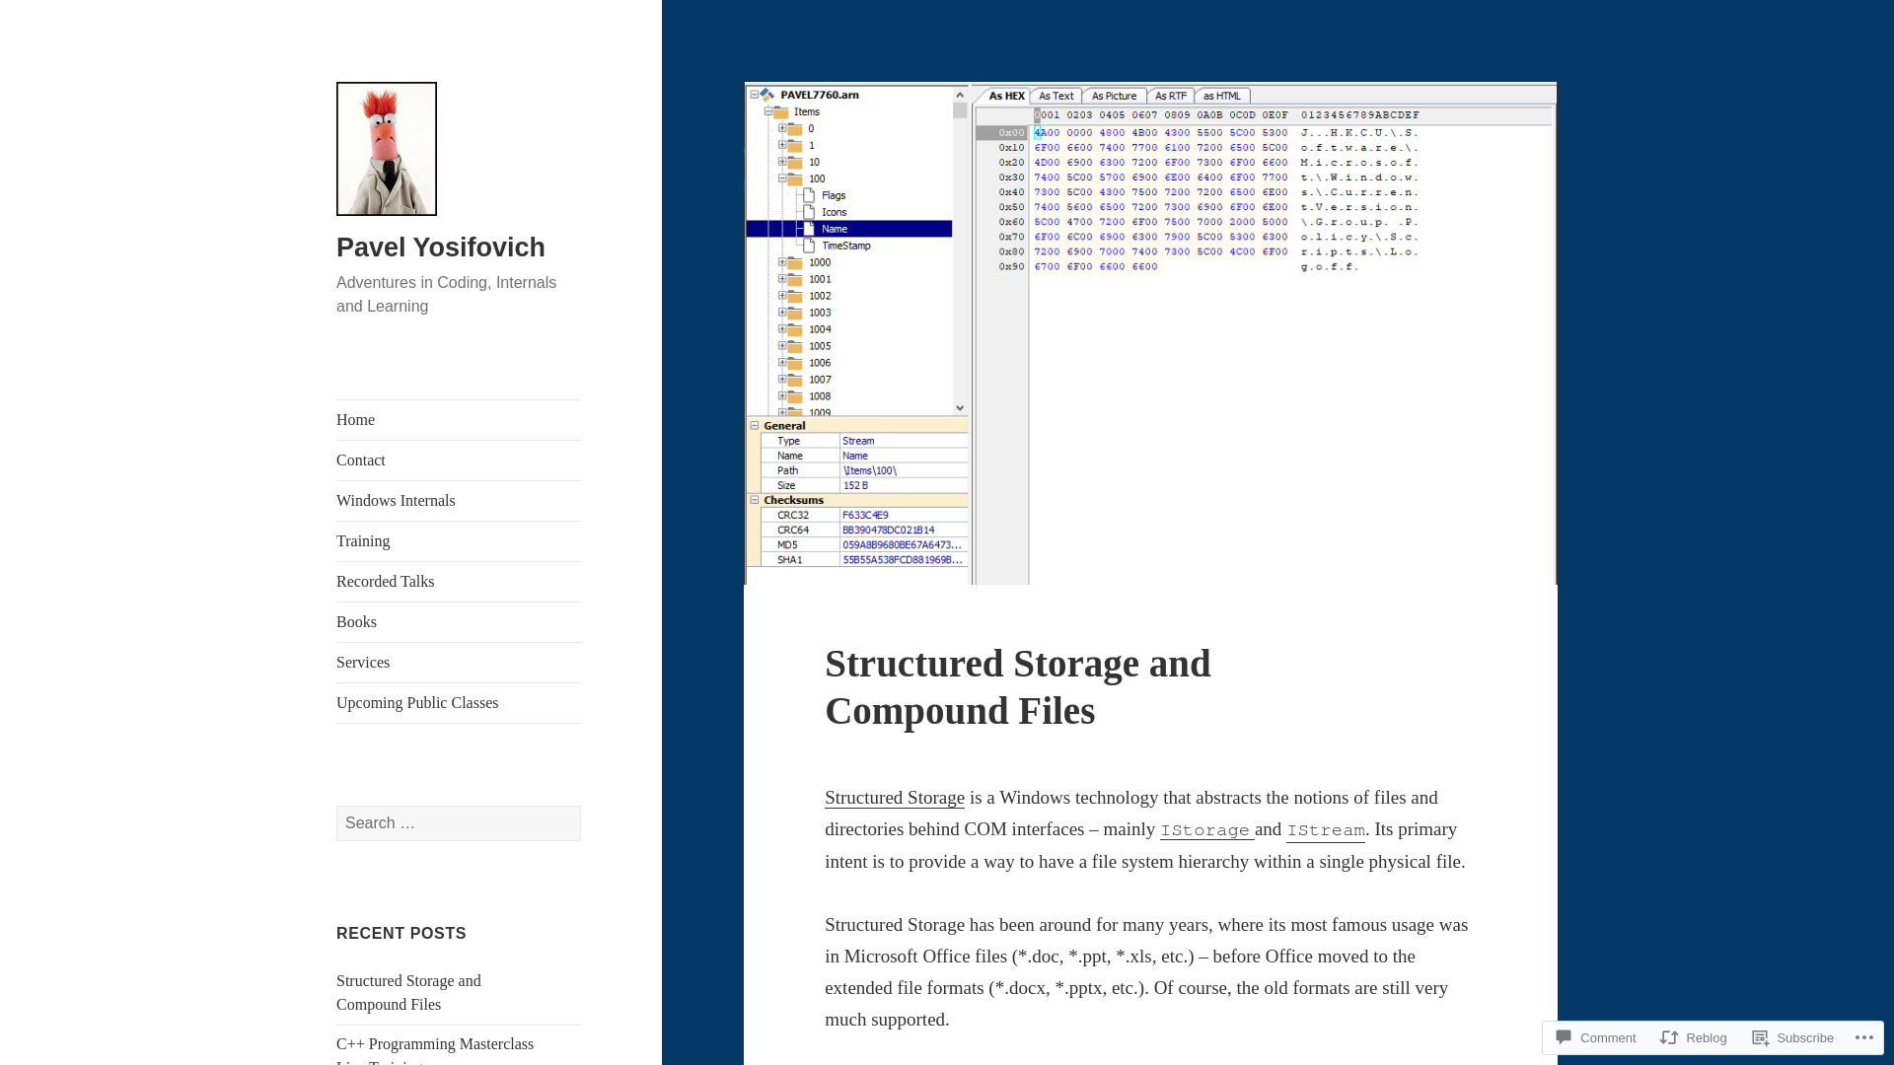Click the search input field

pyautogui.click(x=458, y=821)
